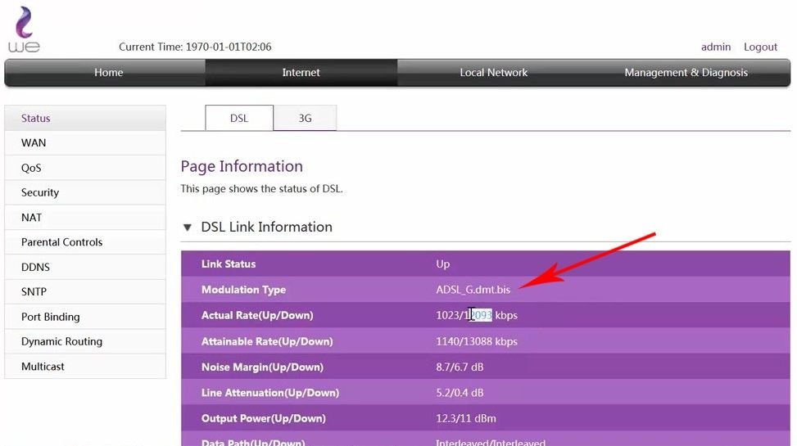Open Parental Controls in sidebar
Screen dimensions: 797x446
coord(85,242)
